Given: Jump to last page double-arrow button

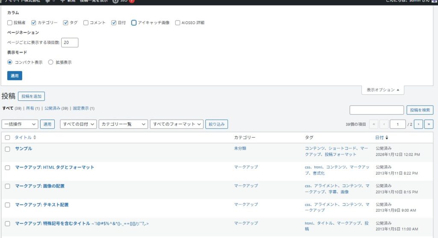Looking at the screenshot, I should (429, 124).
